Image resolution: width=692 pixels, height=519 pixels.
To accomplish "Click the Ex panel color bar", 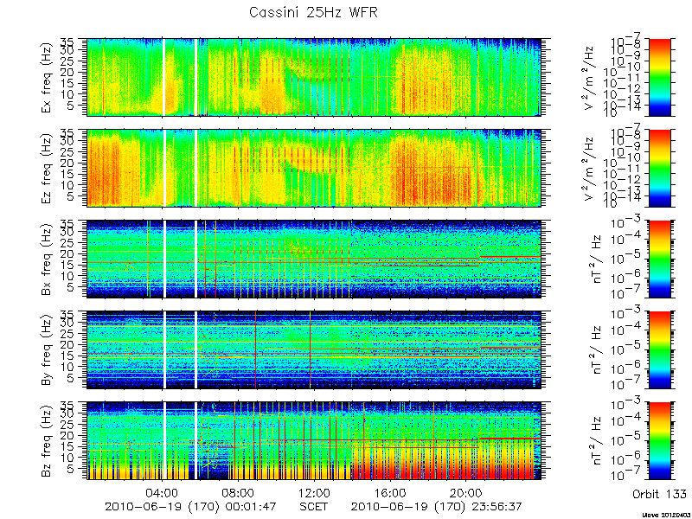I will 659,77.
